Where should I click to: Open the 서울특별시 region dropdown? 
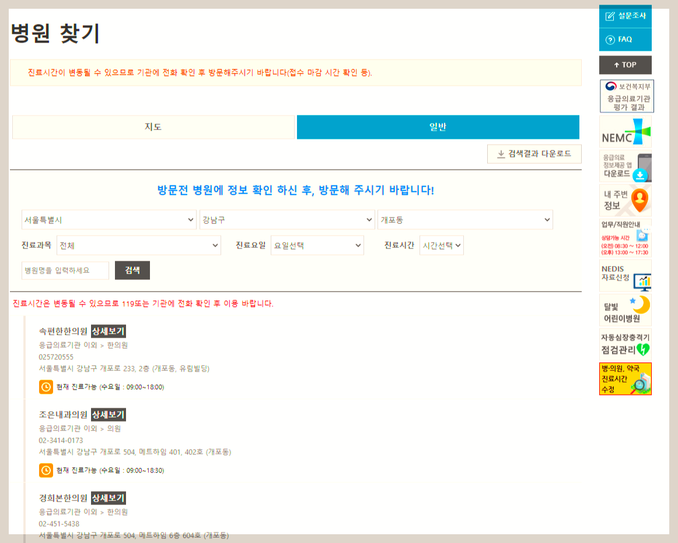click(x=109, y=219)
